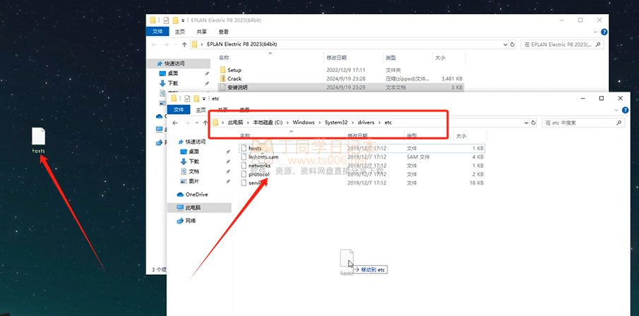Screen dimensions: 639x316
Task: Open 查看 tab in EPLAN window
Action: (223, 32)
